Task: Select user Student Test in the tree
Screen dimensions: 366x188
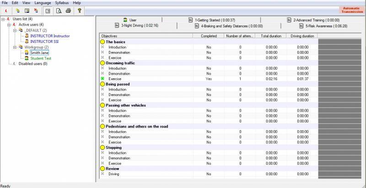Action: point(41,58)
